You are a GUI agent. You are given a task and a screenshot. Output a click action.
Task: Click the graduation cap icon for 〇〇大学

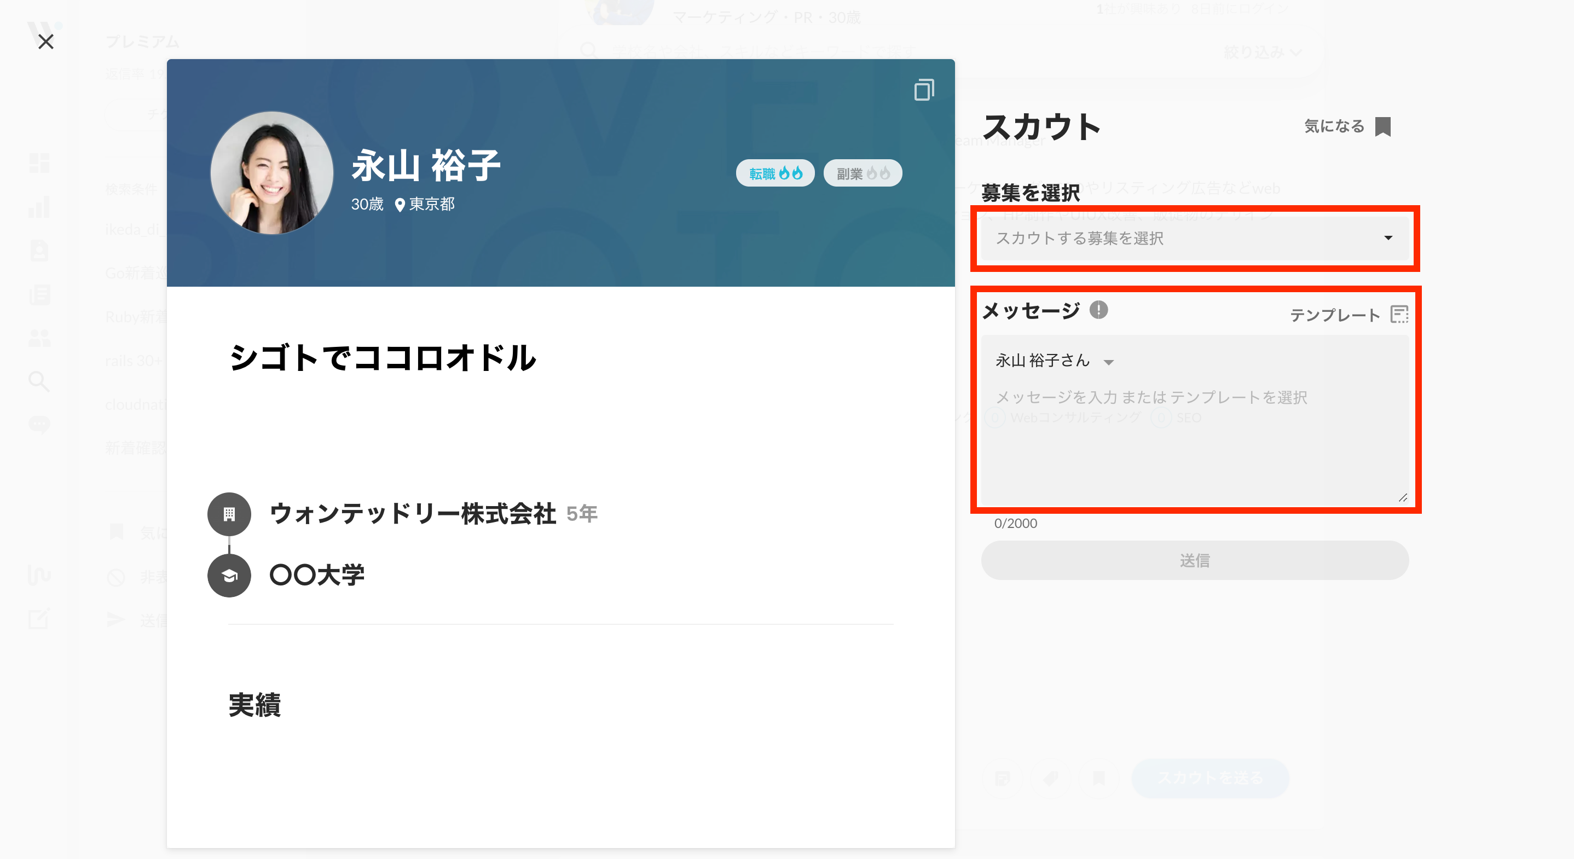pyautogui.click(x=229, y=576)
